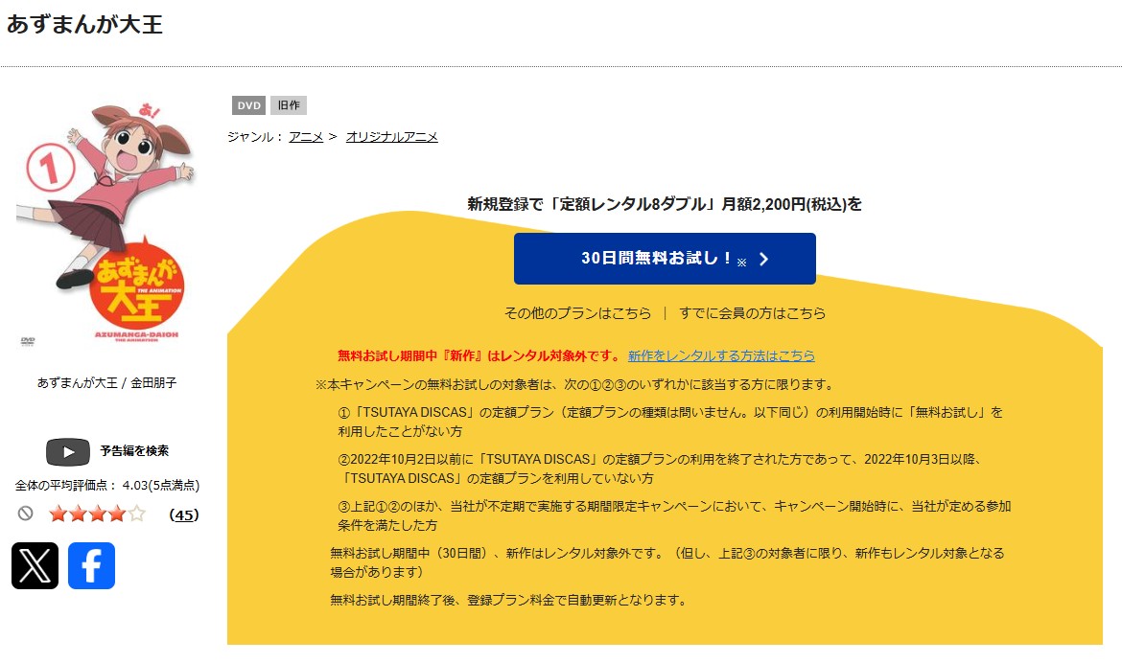Open その他のプランはこちら
1122x663 pixels.
coord(577,313)
